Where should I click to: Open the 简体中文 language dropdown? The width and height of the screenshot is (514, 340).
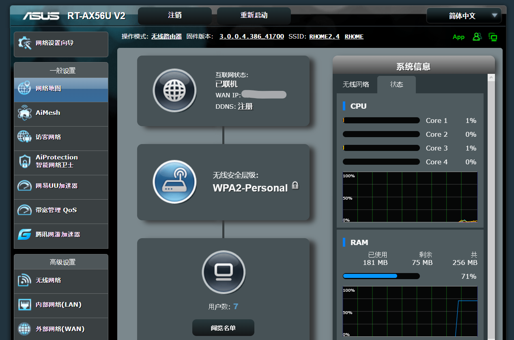[x=464, y=16]
